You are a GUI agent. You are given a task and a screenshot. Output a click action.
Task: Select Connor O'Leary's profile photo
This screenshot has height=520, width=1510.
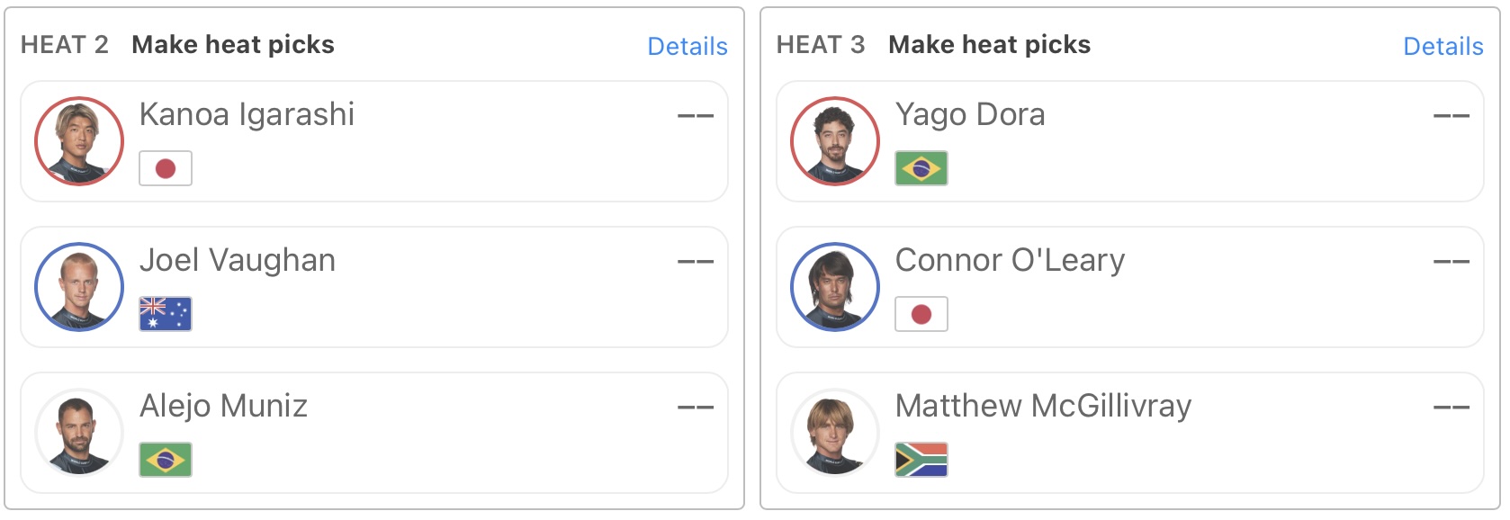(x=835, y=287)
